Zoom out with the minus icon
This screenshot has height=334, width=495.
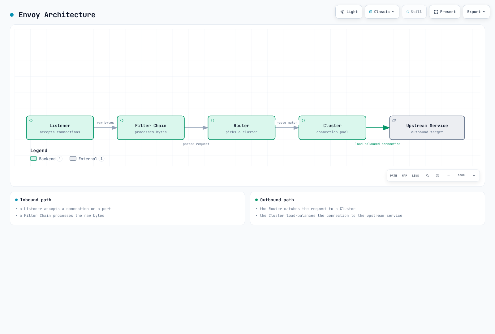pos(449,176)
